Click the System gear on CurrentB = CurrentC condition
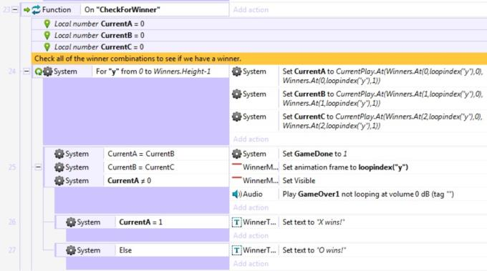This screenshot has width=487, height=271. point(59,167)
